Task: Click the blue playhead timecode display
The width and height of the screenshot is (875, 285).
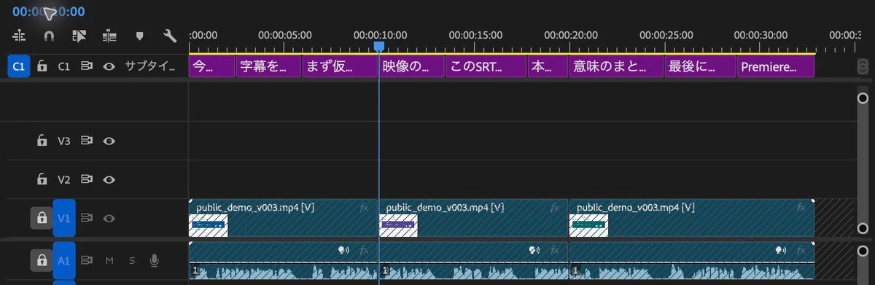Action: pyautogui.click(x=48, y=12)
